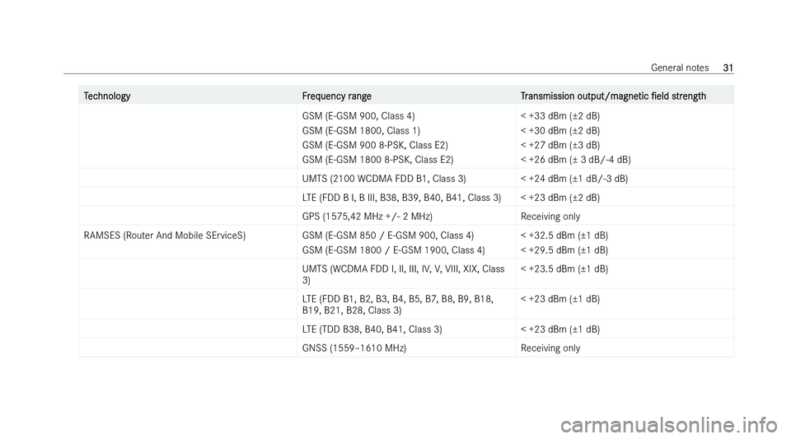
Task: Click the < +32.5 dBm (±1 dB) value
Action: pos(564,236)
